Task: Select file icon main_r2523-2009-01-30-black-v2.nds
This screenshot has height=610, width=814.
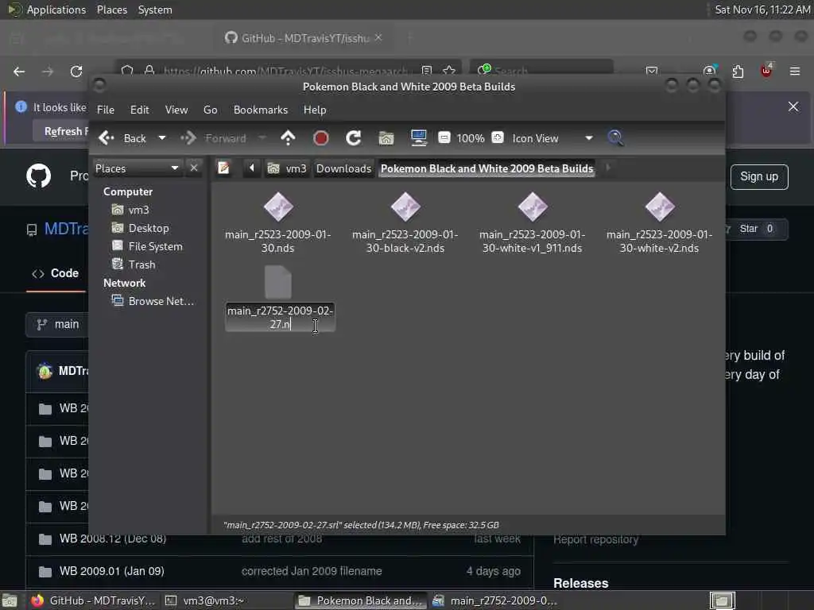Action: point(405,207)
